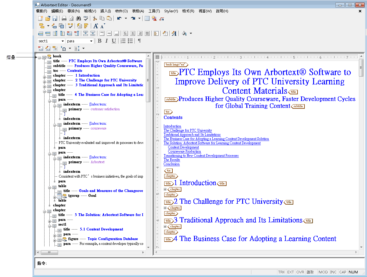Expand chapter 2 The Challenge tree node
367x277 pixels.
click(45, 81)
